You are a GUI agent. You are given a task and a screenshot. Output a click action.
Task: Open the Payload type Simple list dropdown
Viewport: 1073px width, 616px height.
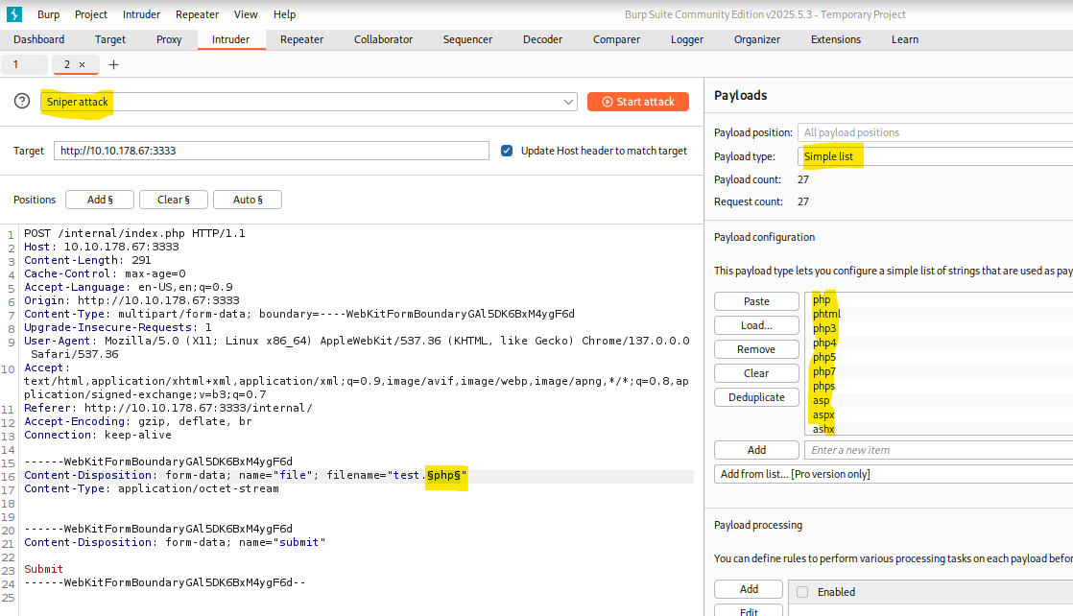coord(935,156)
